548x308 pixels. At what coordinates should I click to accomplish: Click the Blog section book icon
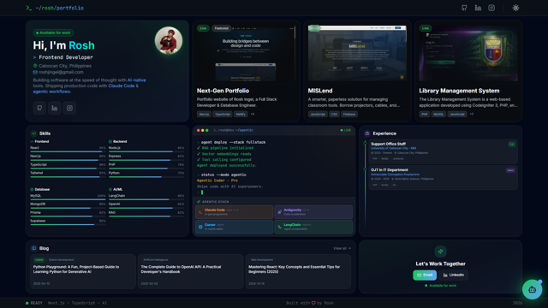coord(34,248)
